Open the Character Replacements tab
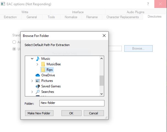This screenshot has width=167, height=132. 122,17
